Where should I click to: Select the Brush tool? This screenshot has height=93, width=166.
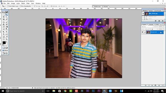6,22
